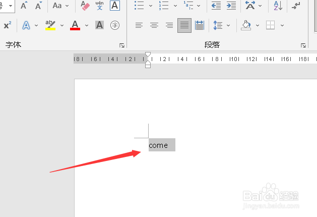Apply the red font color
The image size is (317, 217).
(75, 25)
